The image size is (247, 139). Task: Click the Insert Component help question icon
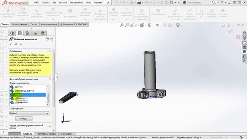pyautogui.click(x=52, y=39)
